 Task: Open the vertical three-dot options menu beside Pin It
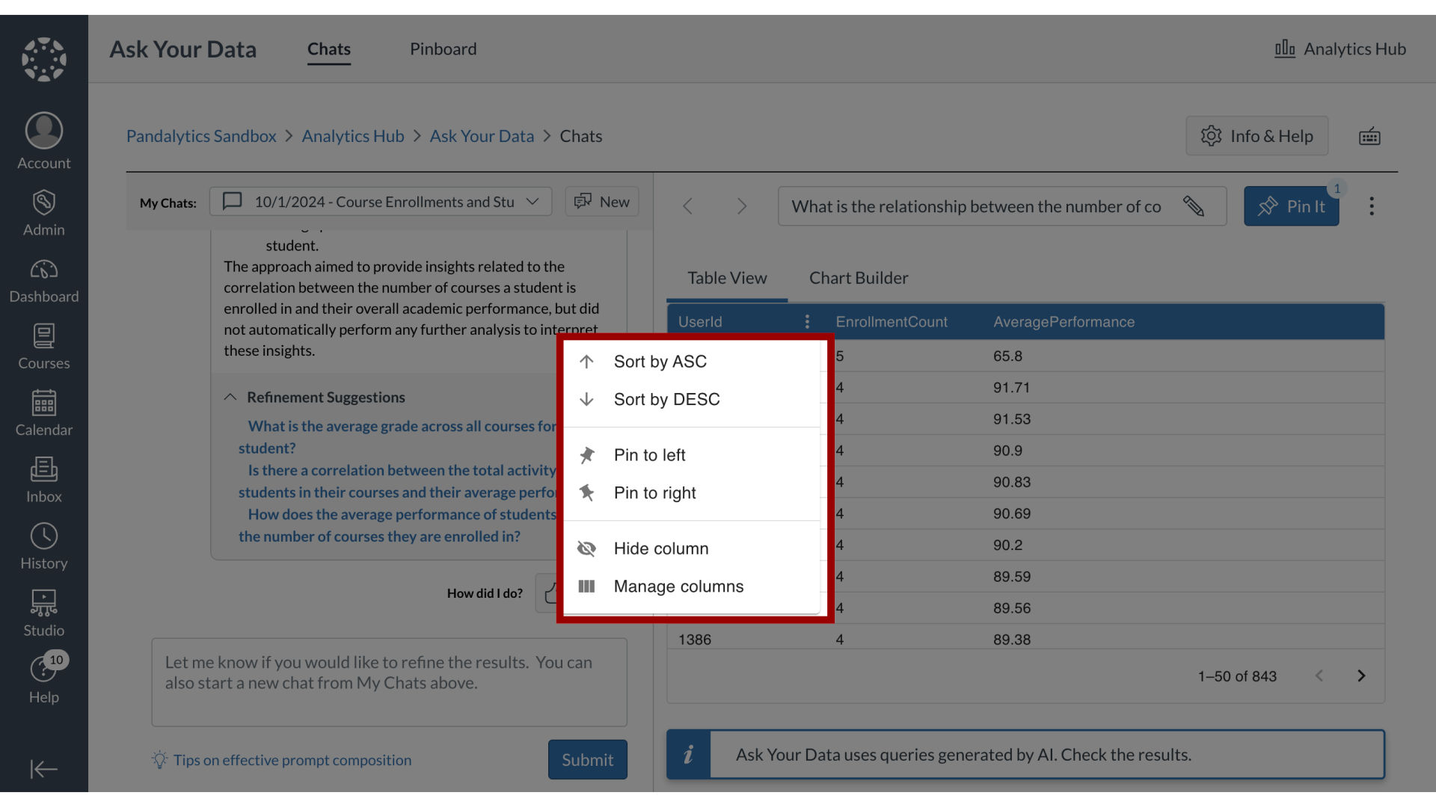(x=1372, y=206)
